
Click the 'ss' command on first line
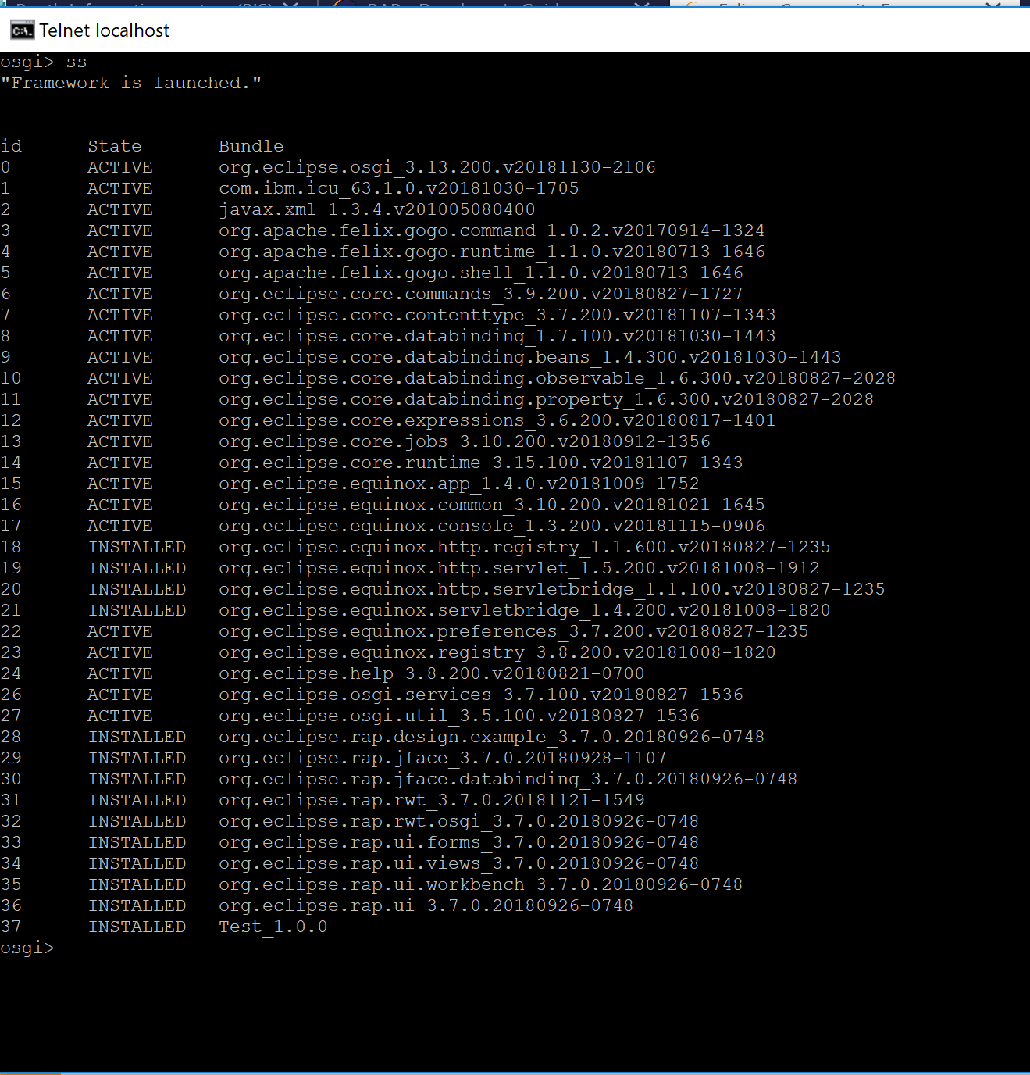pos(77,62)
